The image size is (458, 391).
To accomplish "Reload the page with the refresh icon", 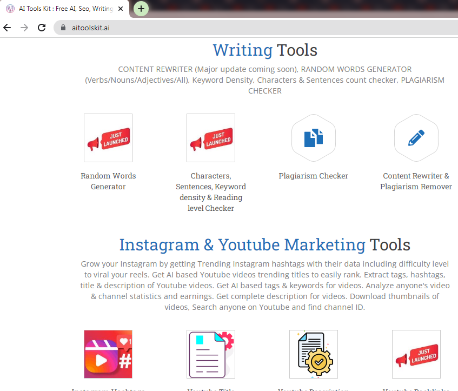I will tap(42, 28).
